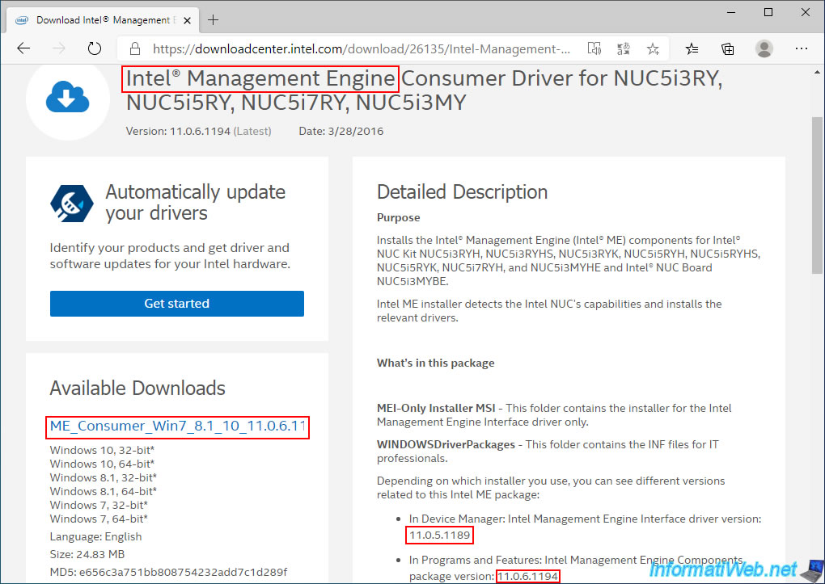Screen dimensions: 825x584
Task: Click the vertical scrollbar thumb
Action: (817, 195)
